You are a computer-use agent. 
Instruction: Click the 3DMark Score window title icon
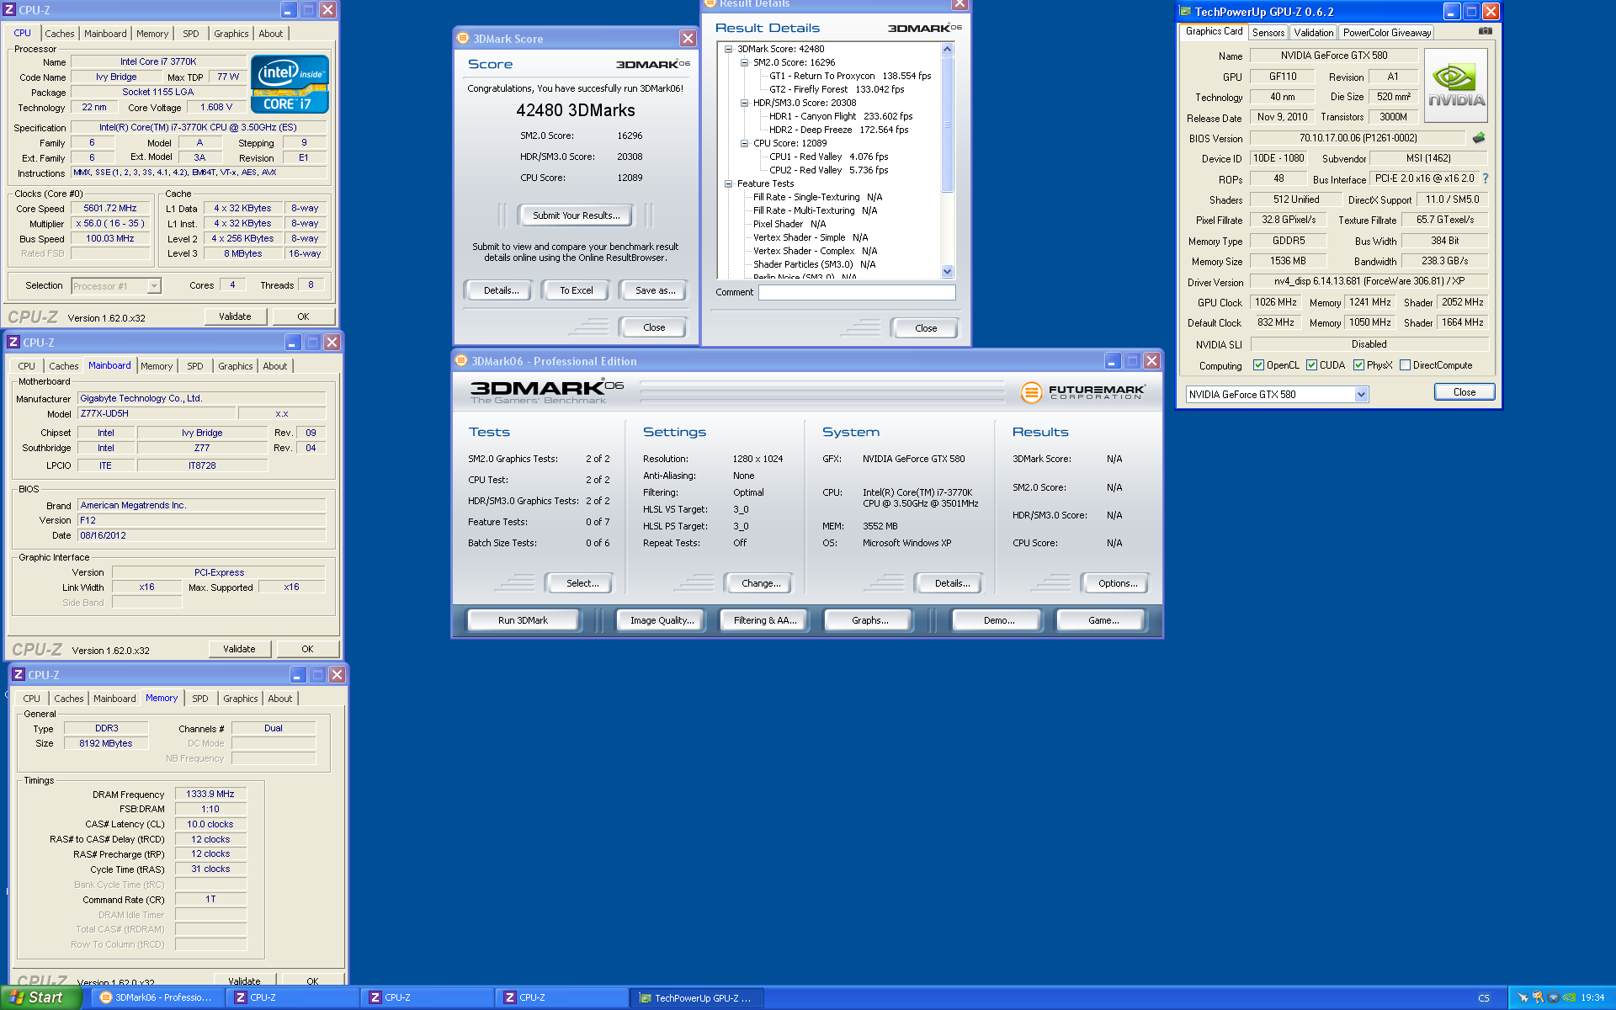tap(463, 38)
